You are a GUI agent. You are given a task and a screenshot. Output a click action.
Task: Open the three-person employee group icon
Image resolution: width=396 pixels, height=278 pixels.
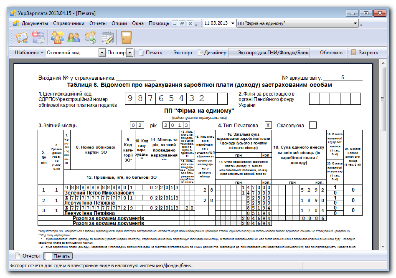(x=57, y=37)
